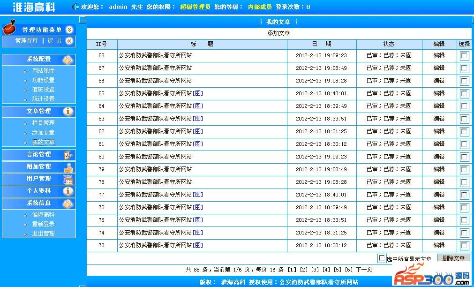Screen dimensions: 474x287
Task: Tick the checkbox for article ID 73
Action: click(464, 246)
